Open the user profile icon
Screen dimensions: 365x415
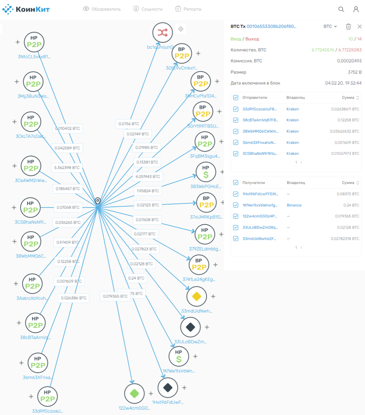tap(356, 9)
